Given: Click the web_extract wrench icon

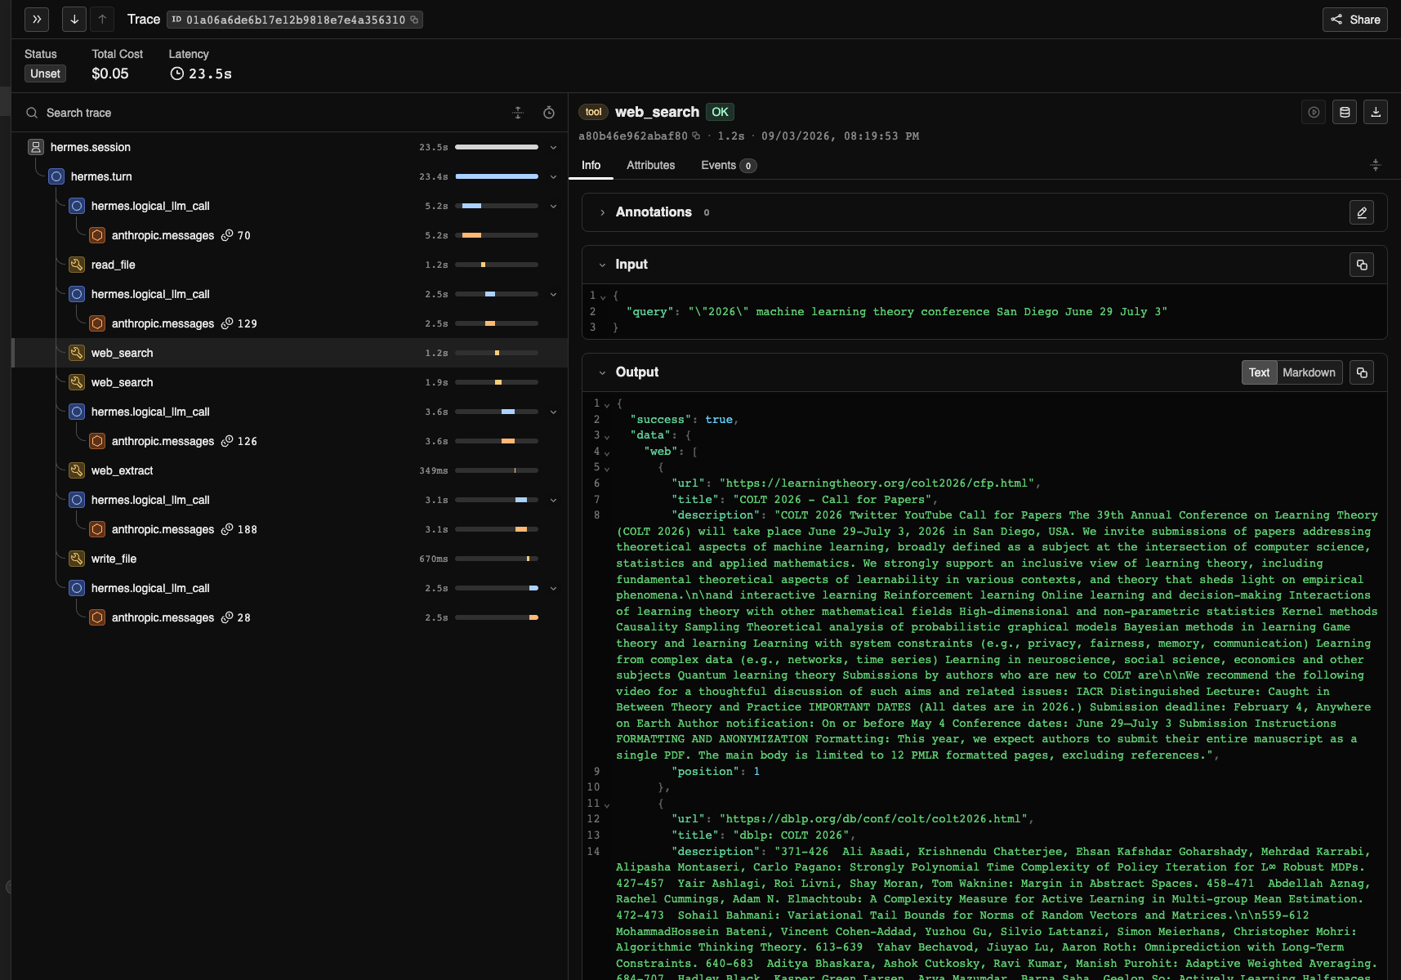Looking at the screenshot, I should (x=77, y=470).
